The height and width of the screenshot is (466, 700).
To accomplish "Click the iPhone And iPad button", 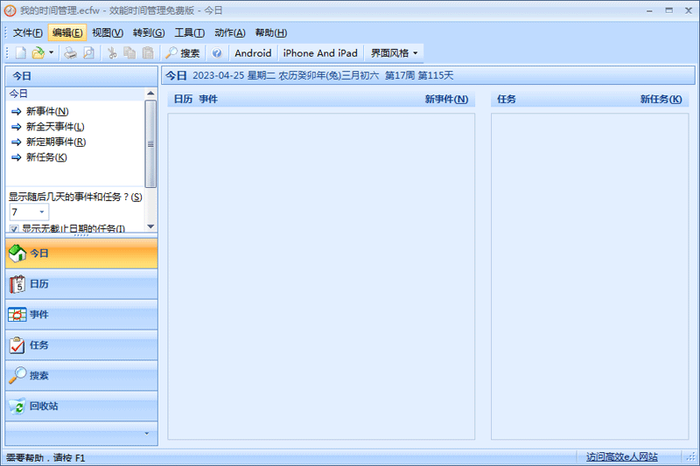I will pyautogui.click(x=320, y=53).
